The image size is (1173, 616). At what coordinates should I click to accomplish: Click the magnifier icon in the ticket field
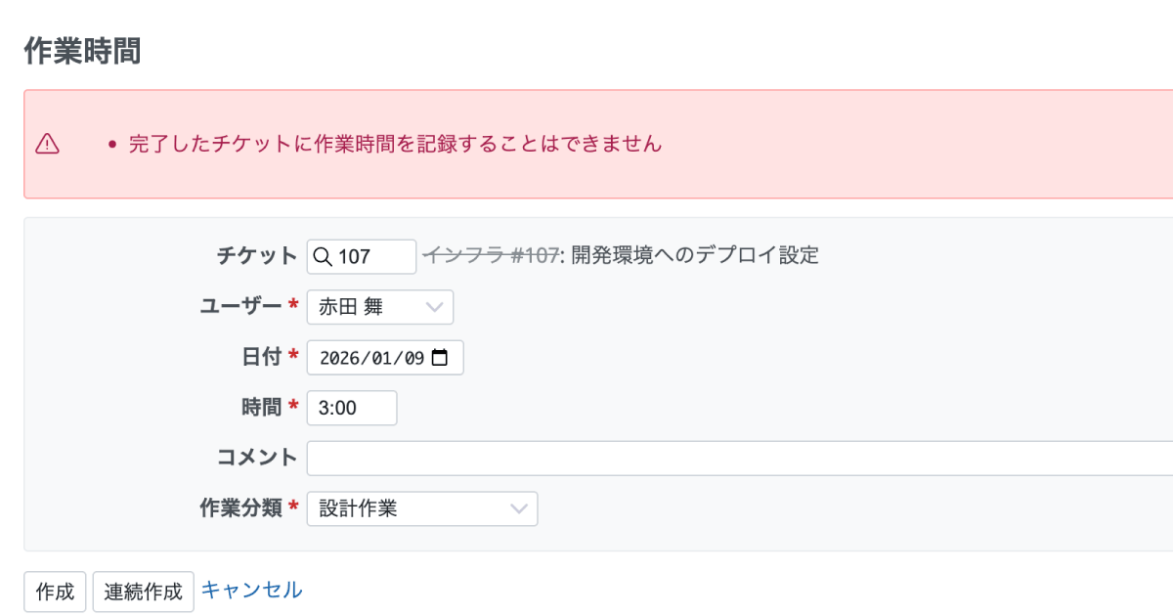[322, 256]
